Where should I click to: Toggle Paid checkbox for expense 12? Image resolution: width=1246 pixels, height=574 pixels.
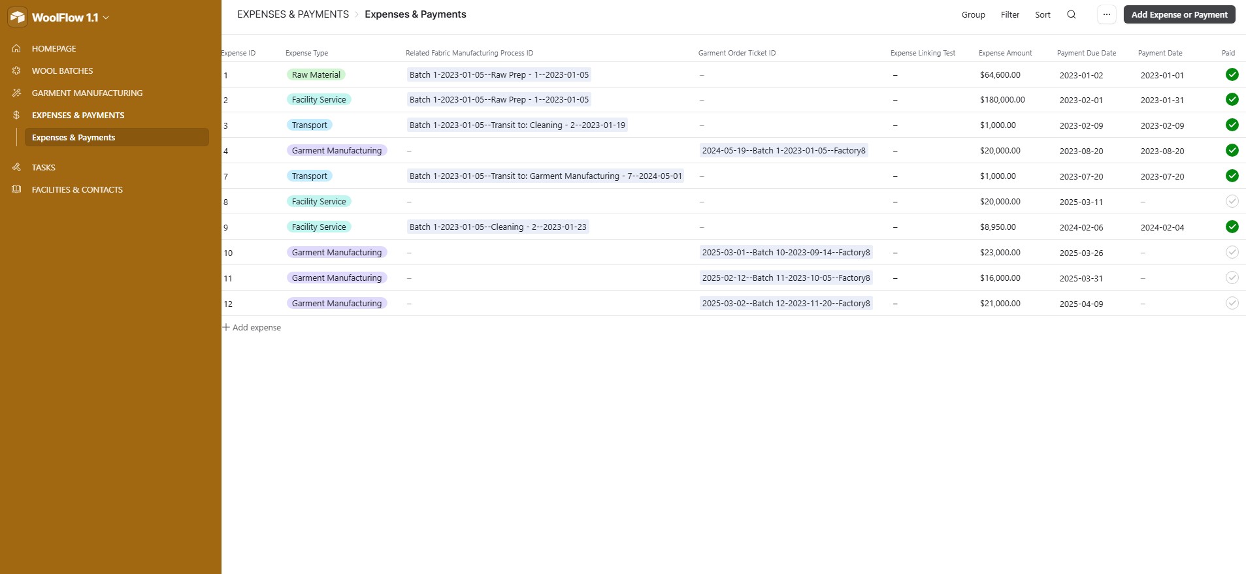pos(1232,303)
